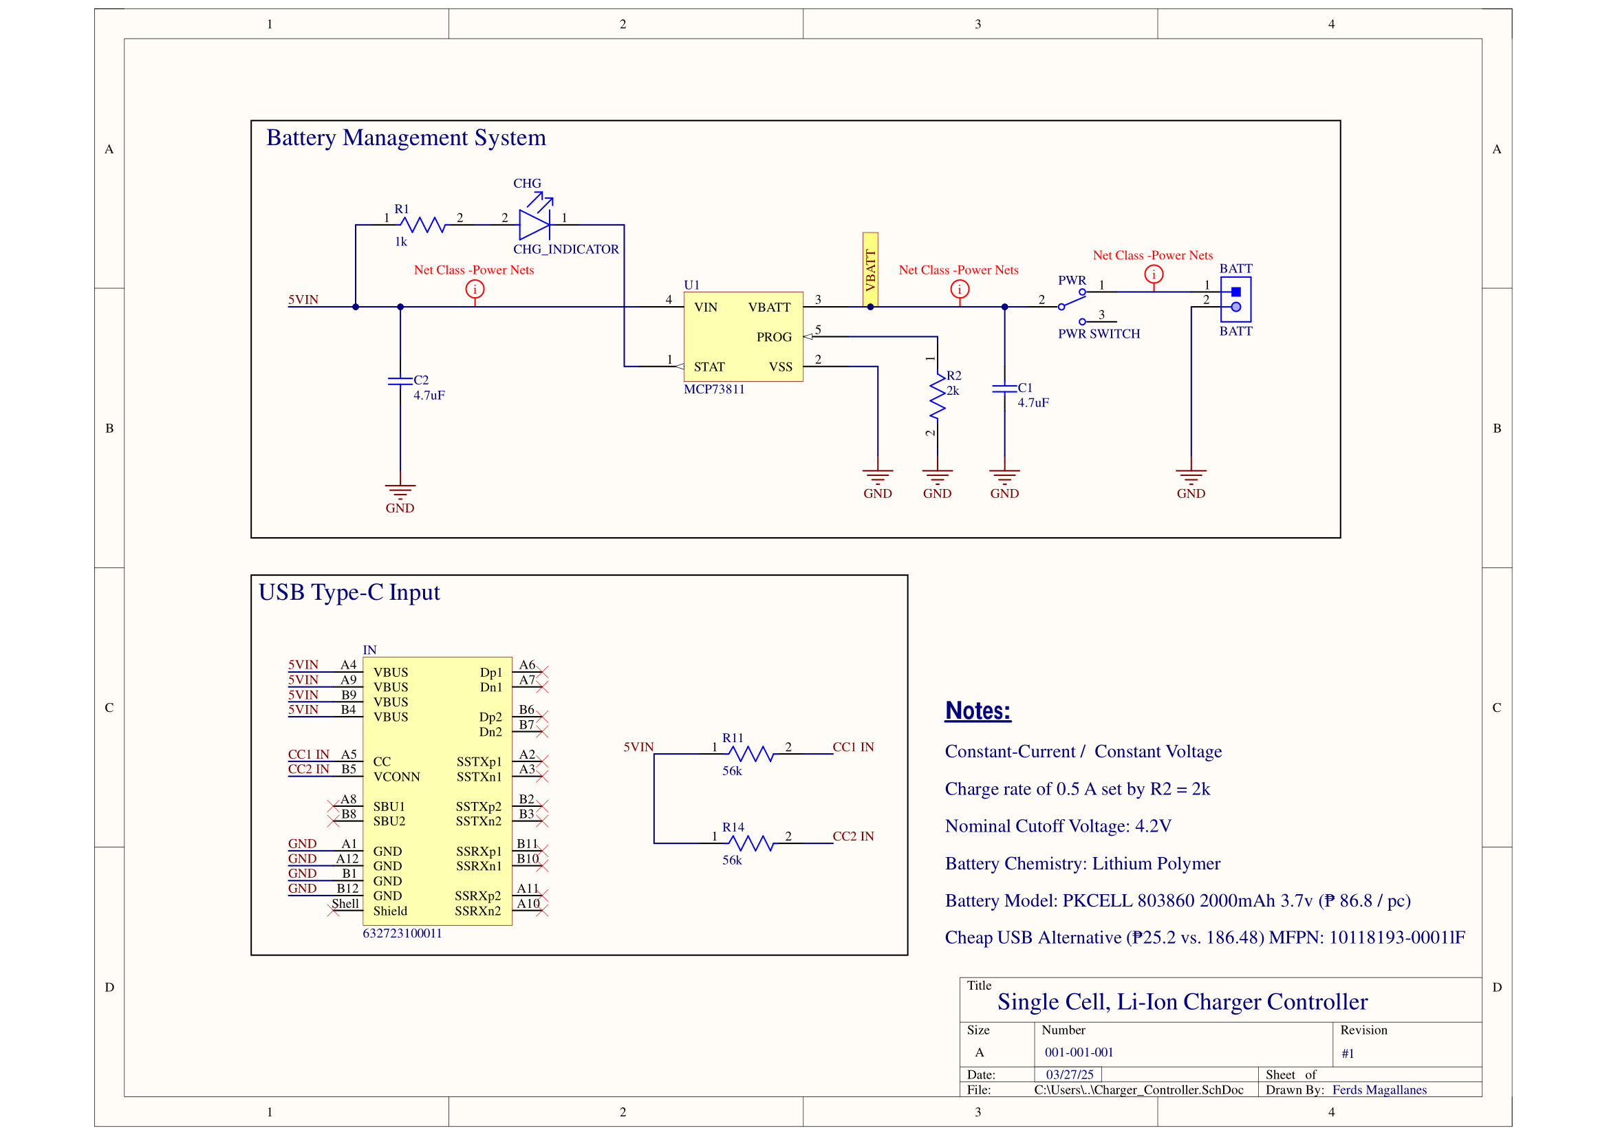
Task: Click the C2 4.7uF capacitor symbol
Action: coord(400,381)
